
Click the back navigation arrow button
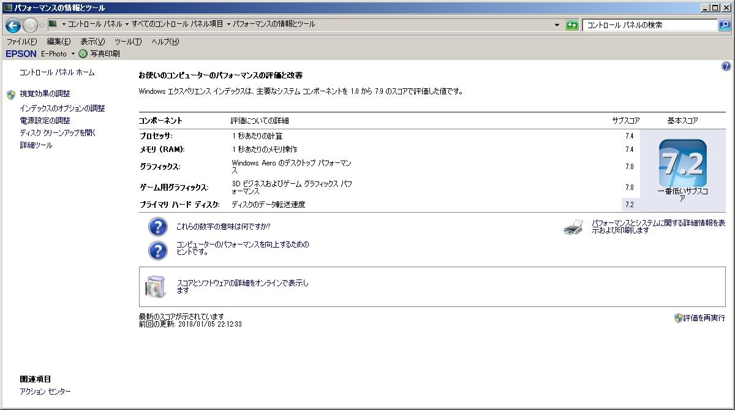pos(13,25)
